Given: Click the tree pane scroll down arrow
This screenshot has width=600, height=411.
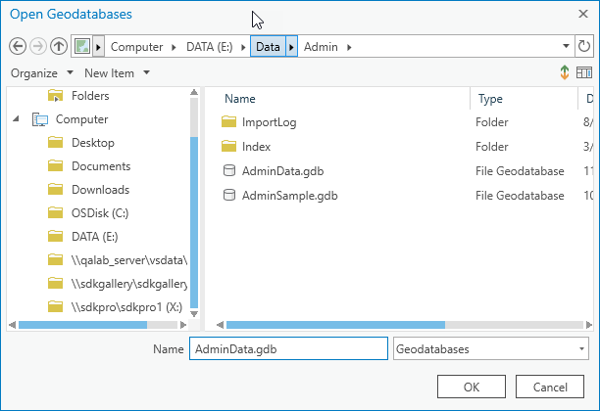Looking at the screenshot, I should pyautogui.click(x=194, y=314).
